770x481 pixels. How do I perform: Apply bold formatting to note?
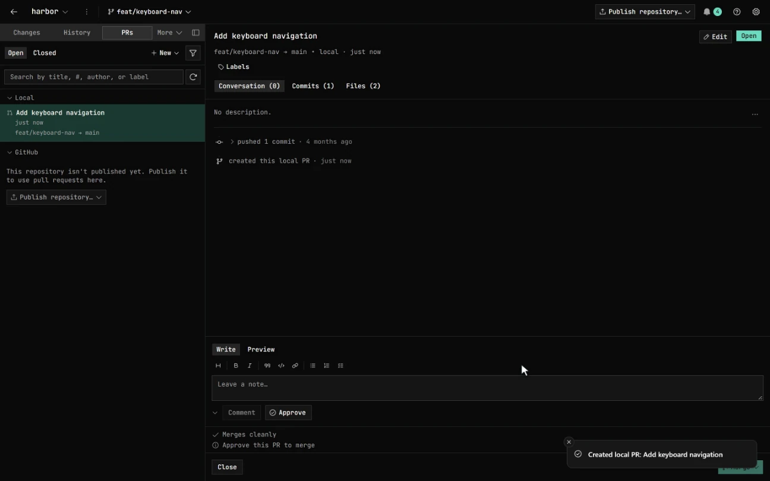tap(236, 366)
